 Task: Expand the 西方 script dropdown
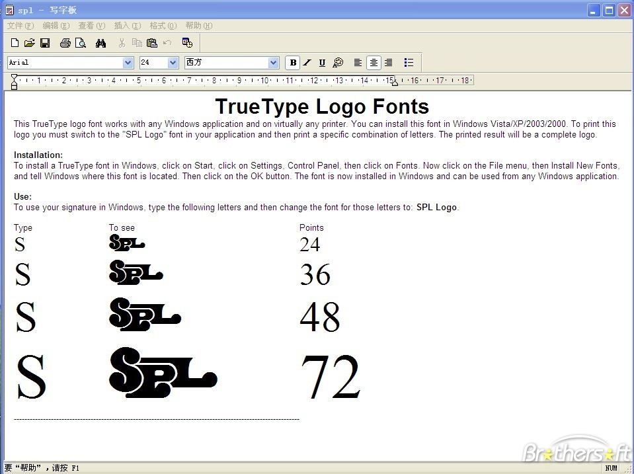[273, 63]
